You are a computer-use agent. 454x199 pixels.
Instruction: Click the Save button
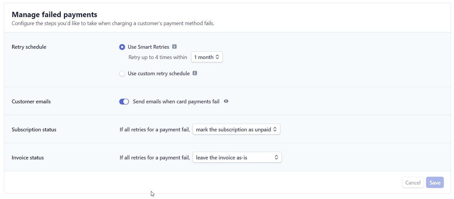click(435, 182)
